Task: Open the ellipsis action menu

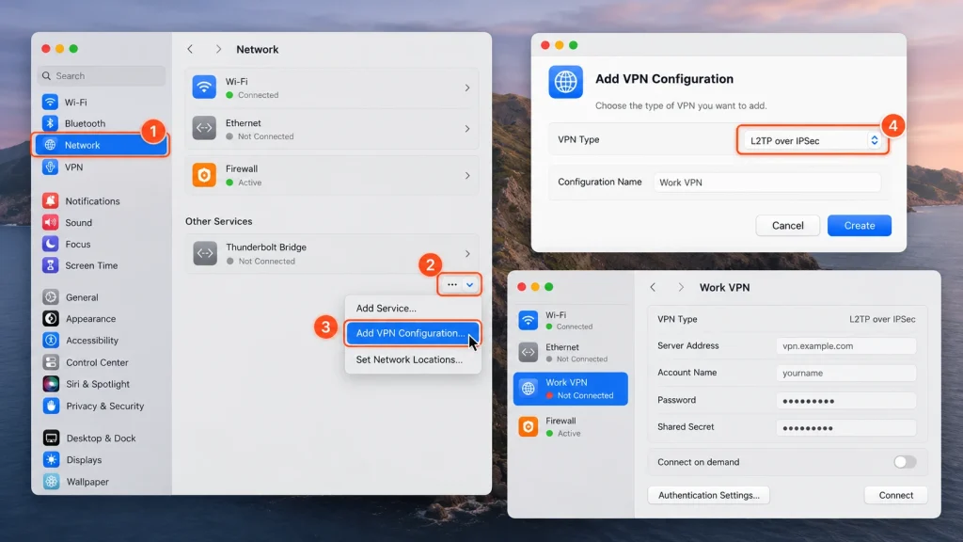Action: pos(459,284)
